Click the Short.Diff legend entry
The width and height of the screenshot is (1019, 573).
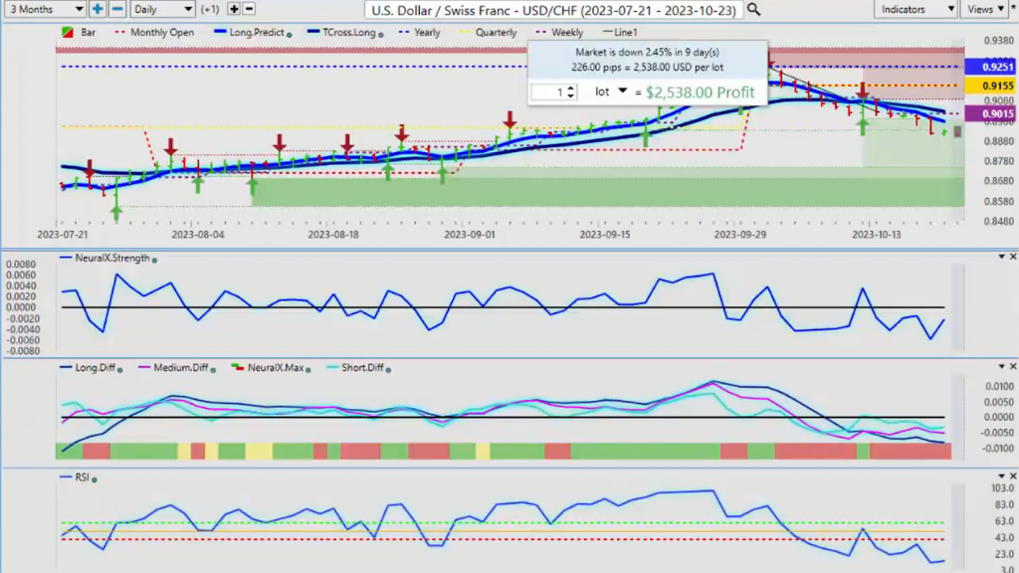[355, 368]
